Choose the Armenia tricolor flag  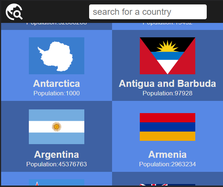point(167,127)
